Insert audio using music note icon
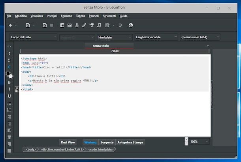This screenshot has height=162, width=241. point(99,25)
